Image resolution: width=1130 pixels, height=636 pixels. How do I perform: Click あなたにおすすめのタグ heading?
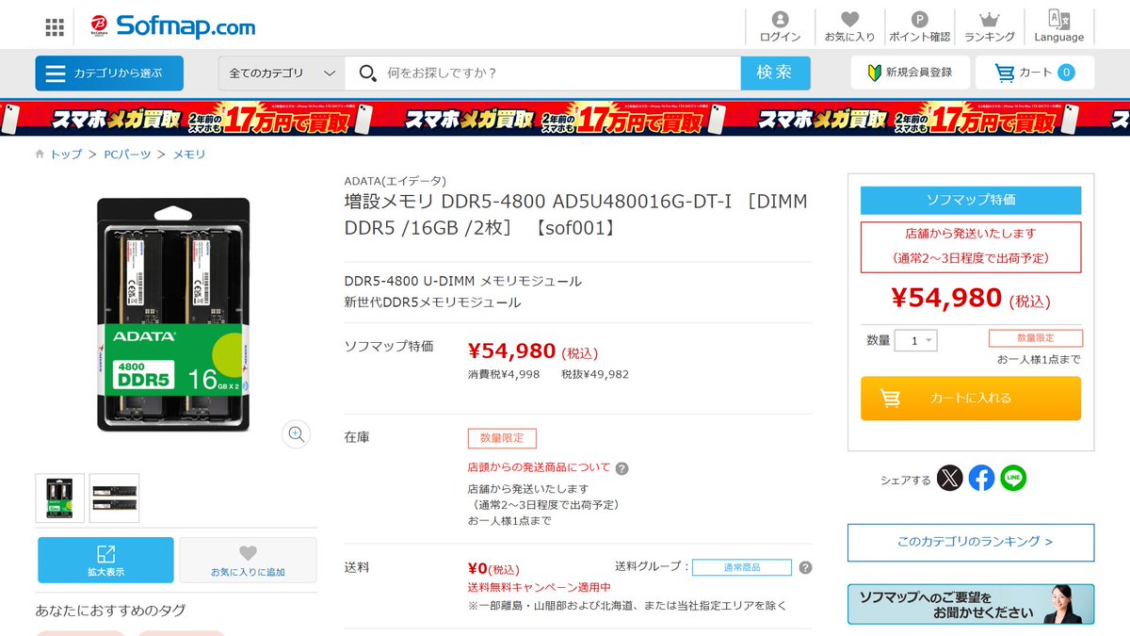click(110, 611)
